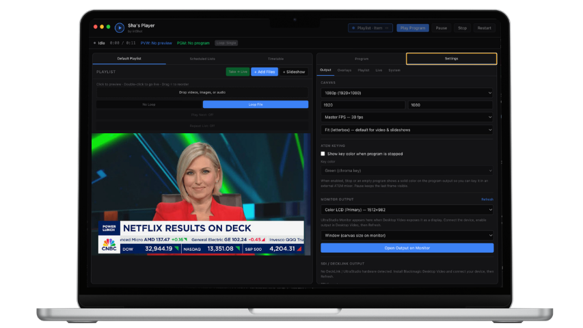Select the Output settings sub-tab
This screenshot has width=583, height=328.
point(325,70)
